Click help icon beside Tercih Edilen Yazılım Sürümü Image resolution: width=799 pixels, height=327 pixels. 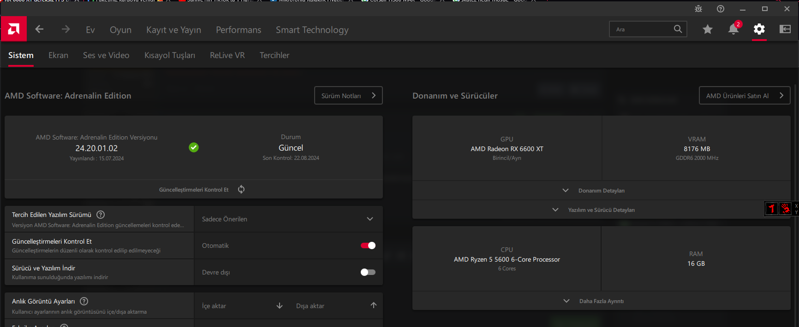coord(101,215)
